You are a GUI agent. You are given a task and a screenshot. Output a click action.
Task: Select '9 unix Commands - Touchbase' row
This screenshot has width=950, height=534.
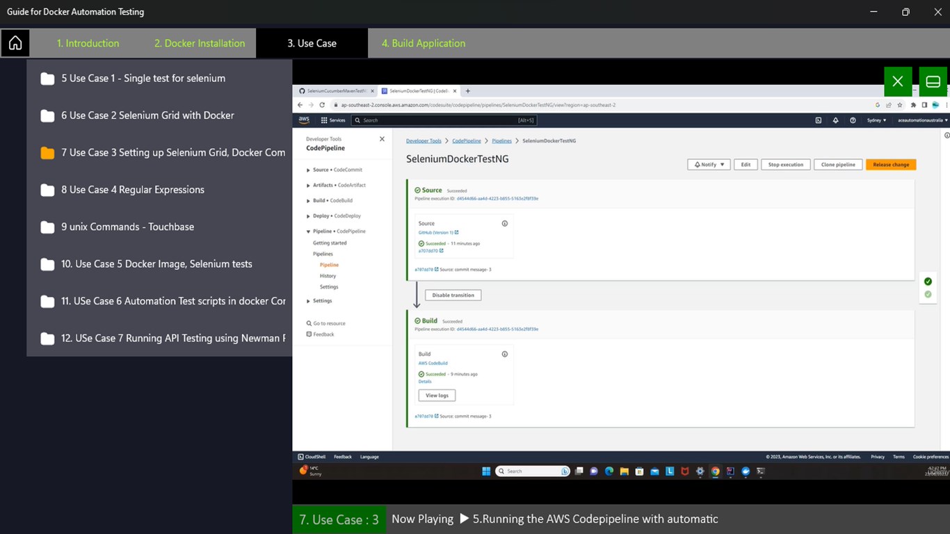pos(159,227)
